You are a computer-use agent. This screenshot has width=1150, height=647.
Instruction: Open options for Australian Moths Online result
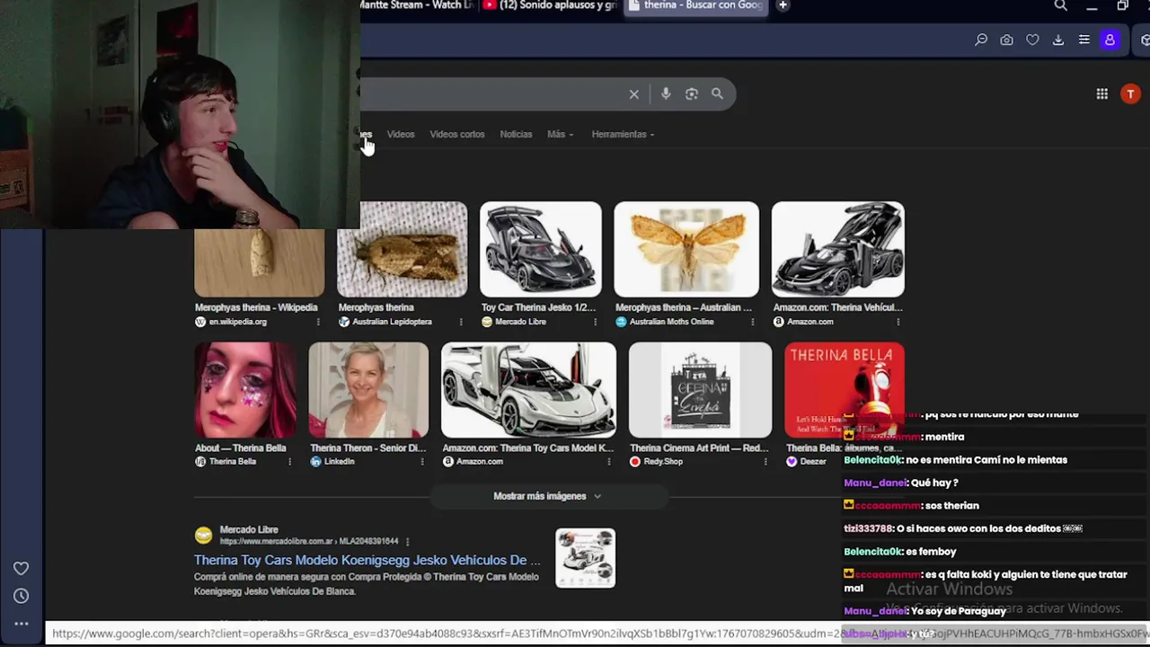point(752,322)
